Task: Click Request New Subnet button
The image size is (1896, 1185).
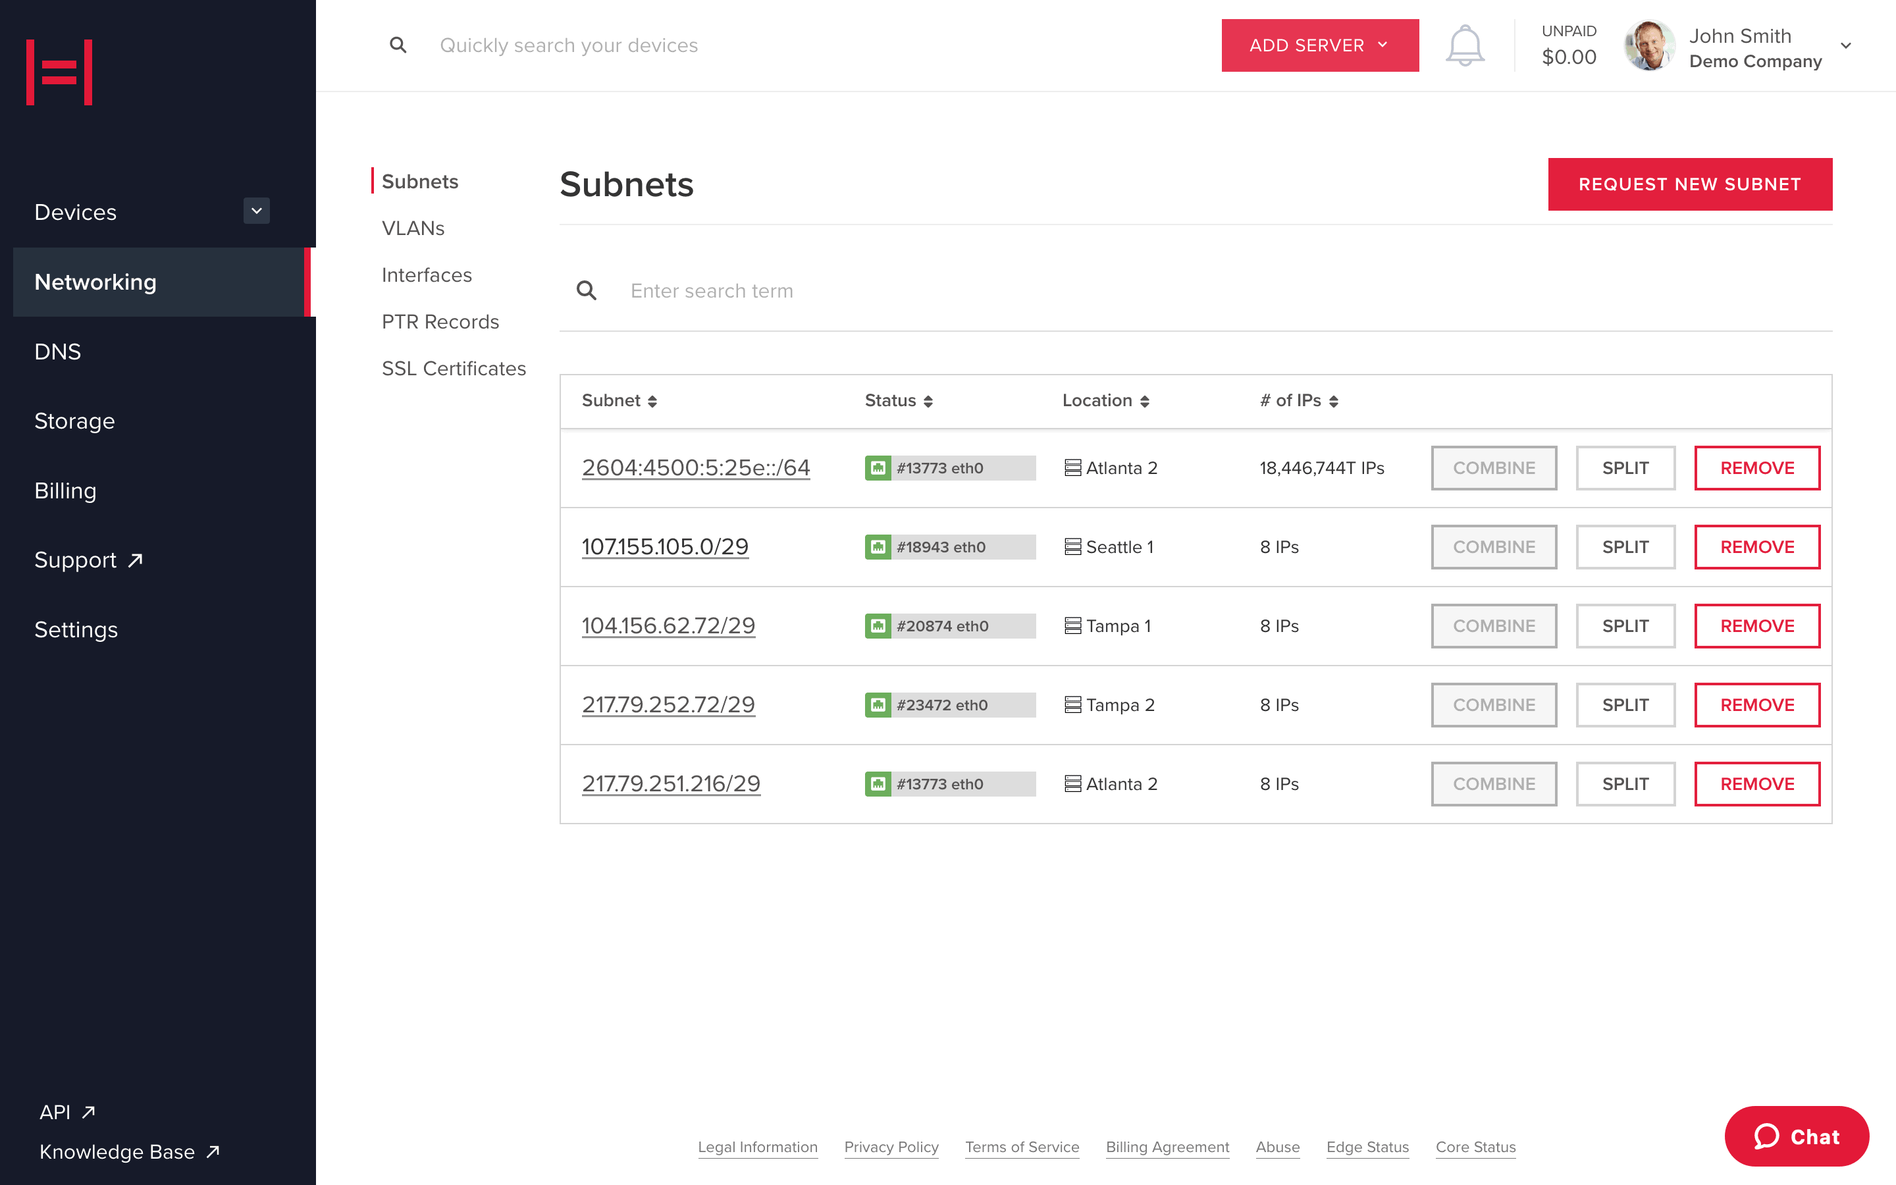Action: 1689,184
